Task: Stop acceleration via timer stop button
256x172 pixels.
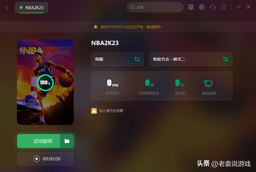Action: (x=37, y=159)
